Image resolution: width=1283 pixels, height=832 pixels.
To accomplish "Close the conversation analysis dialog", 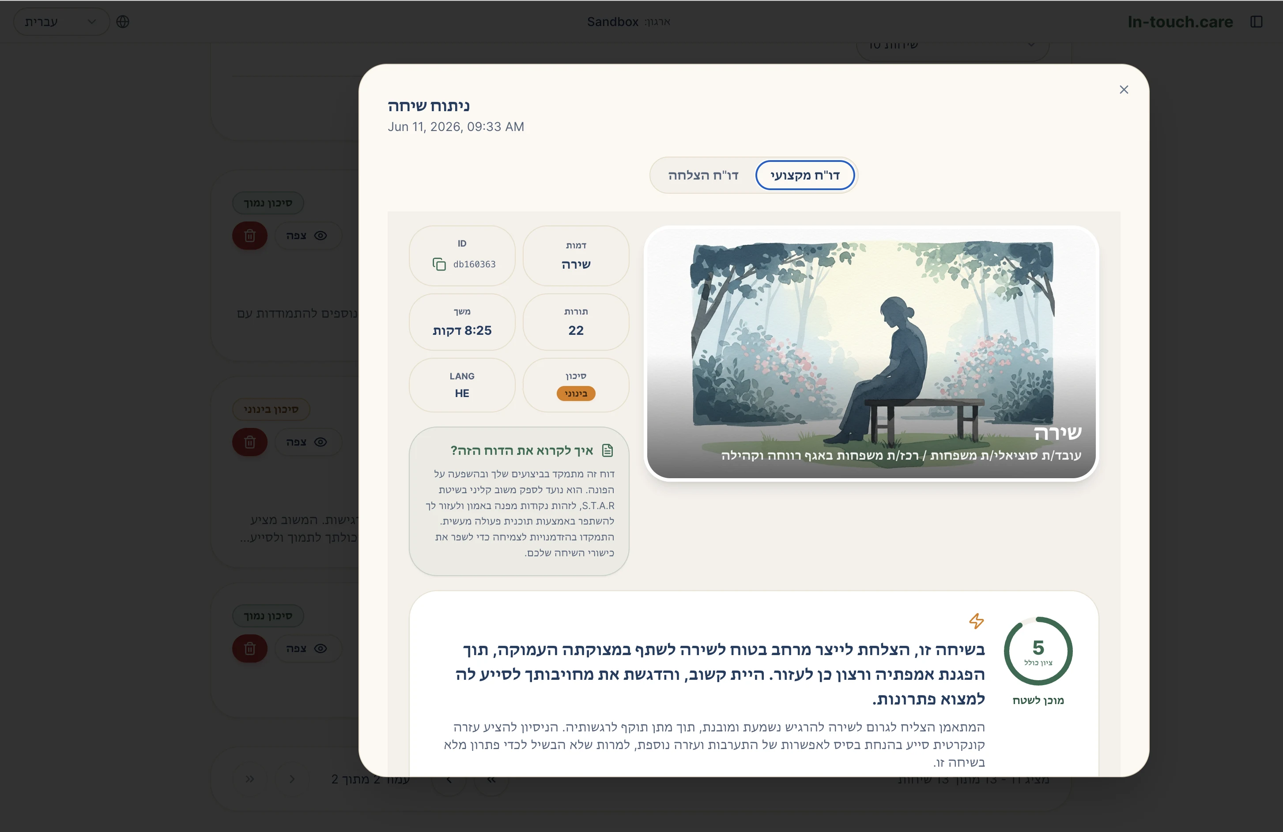I will pos(1124,90).
